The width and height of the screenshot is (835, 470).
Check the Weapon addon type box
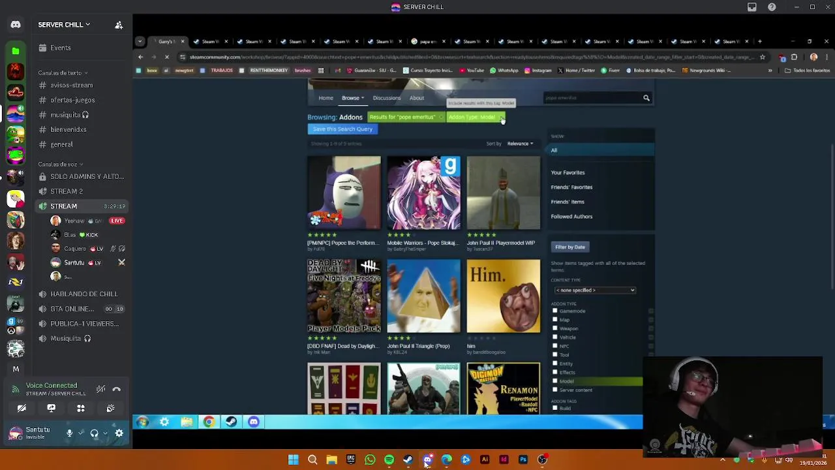coord(555,328)
